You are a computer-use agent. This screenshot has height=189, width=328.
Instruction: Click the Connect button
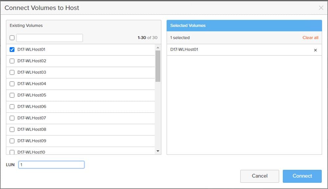[x=302, y=176]
